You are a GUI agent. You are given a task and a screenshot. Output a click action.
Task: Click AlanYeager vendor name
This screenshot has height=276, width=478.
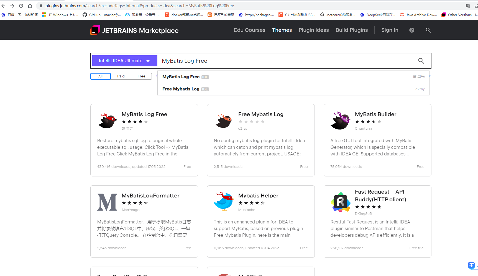(x=131, y=210)
